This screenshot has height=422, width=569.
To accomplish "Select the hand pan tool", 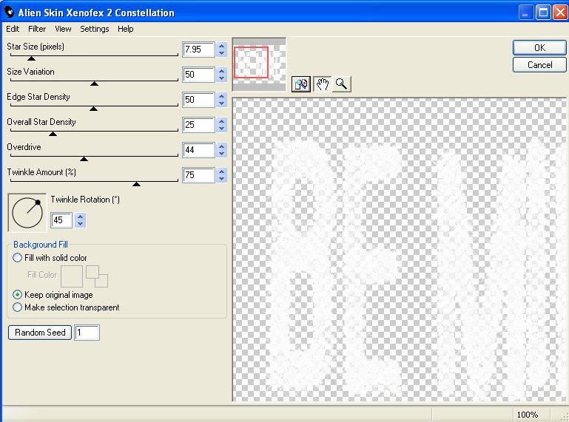I will 323,84.
